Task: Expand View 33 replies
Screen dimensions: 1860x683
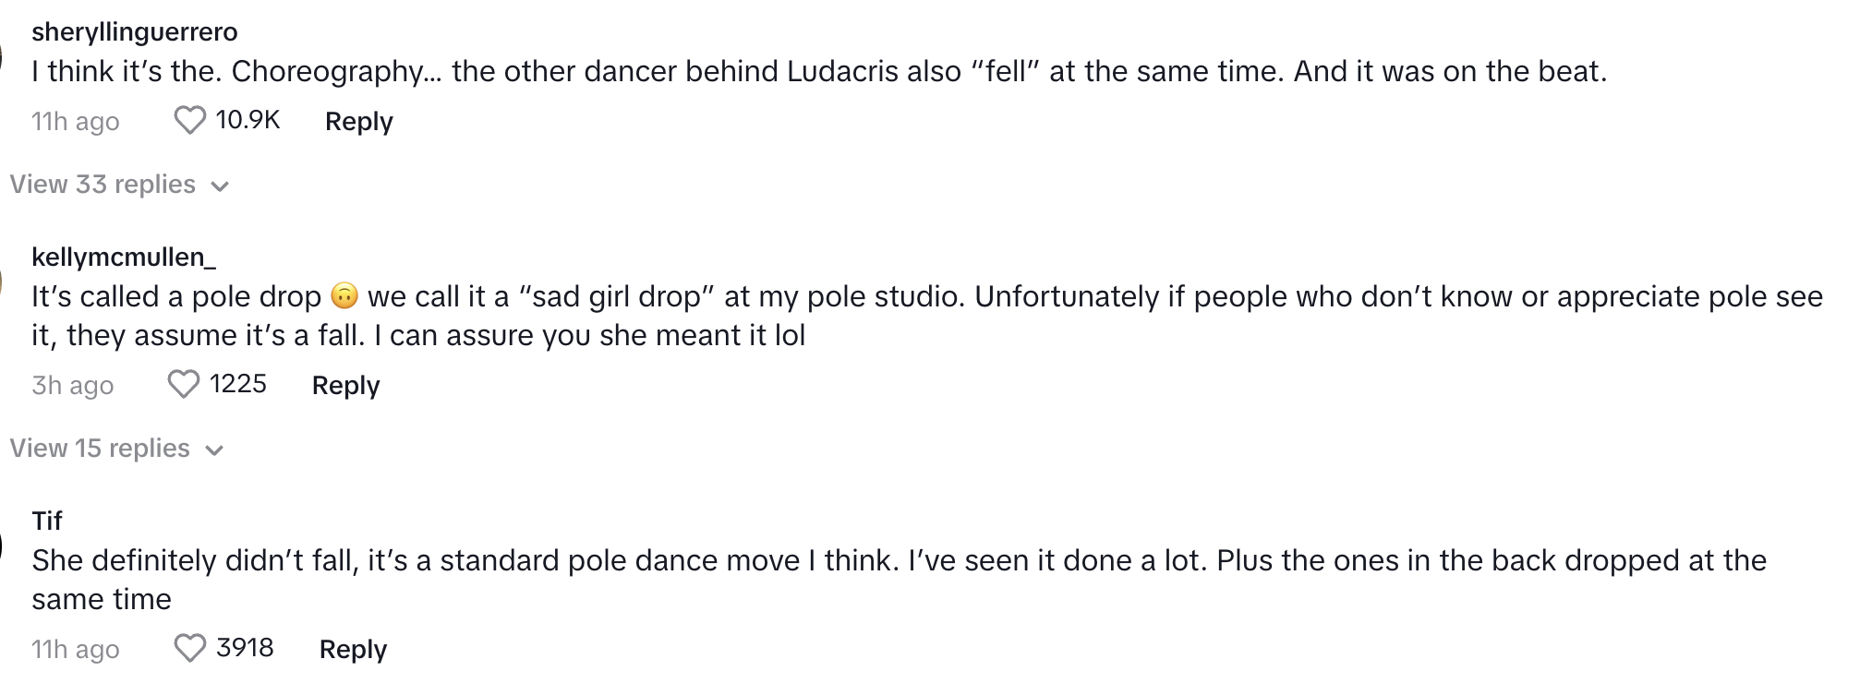Action: 119,185
